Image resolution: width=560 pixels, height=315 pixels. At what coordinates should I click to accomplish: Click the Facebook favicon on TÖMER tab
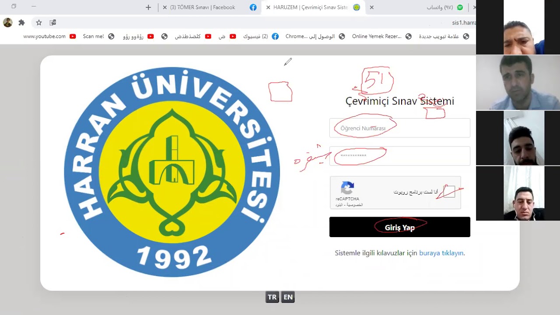[x=253, y=7]
